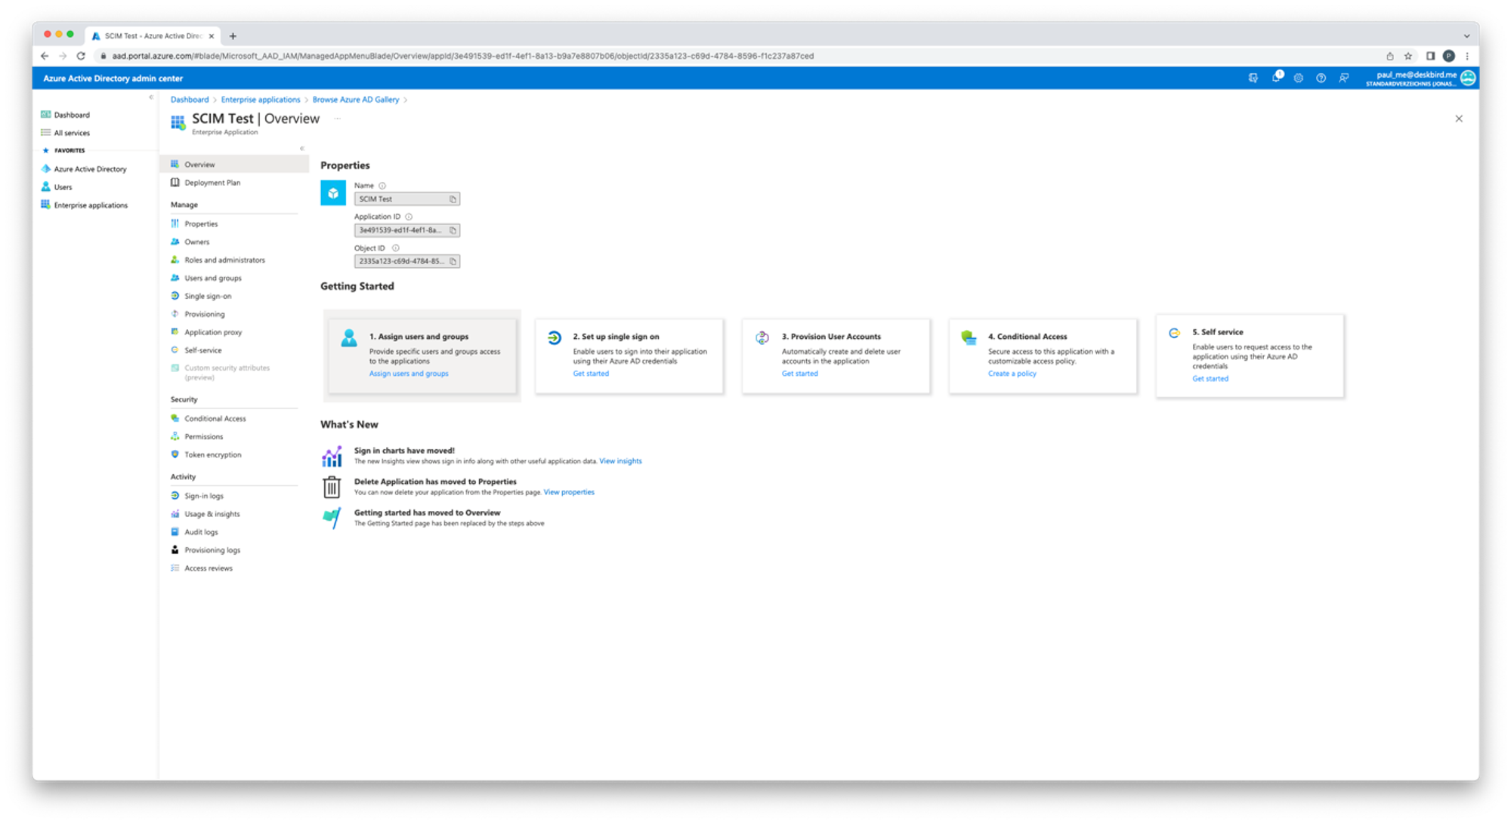Screen dimensions: 1511x822
Task: Click the View insights link
Action: coord(620,461)
